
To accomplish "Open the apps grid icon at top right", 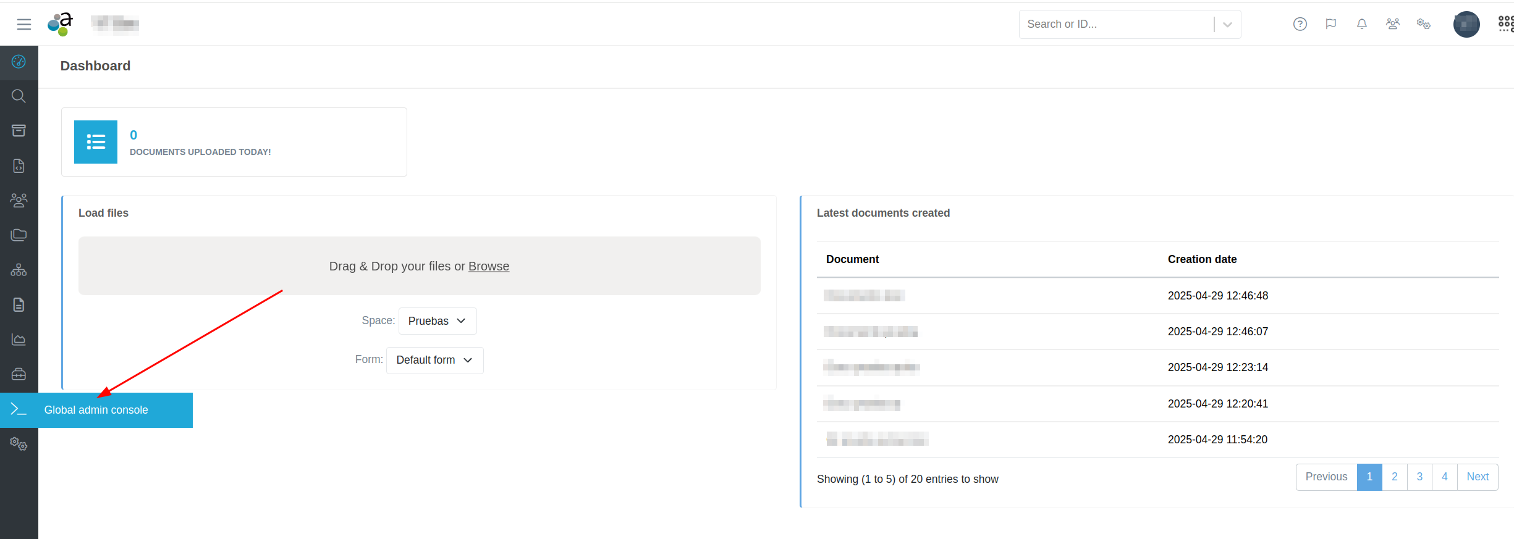I will click(x=1505, y=24).
